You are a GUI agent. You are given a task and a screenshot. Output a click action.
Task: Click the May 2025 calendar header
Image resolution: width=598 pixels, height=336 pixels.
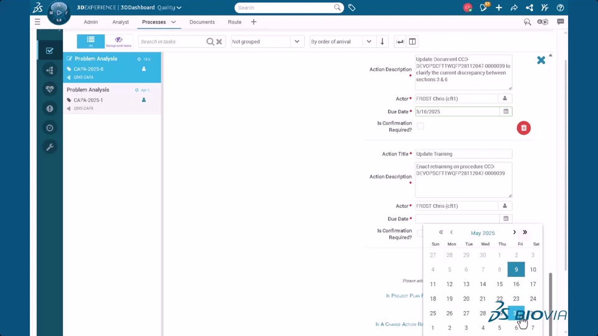[x=483, y=233]
